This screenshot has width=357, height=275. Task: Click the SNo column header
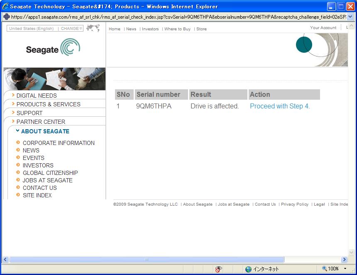click(124, 94)
